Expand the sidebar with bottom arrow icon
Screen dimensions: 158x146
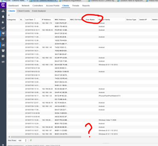[x=3, y=145]
